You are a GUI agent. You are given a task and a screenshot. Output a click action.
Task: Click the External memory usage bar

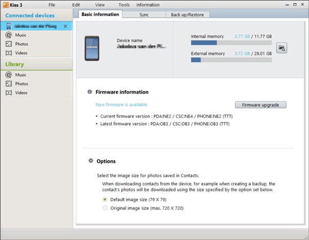(x=231, y=60)
